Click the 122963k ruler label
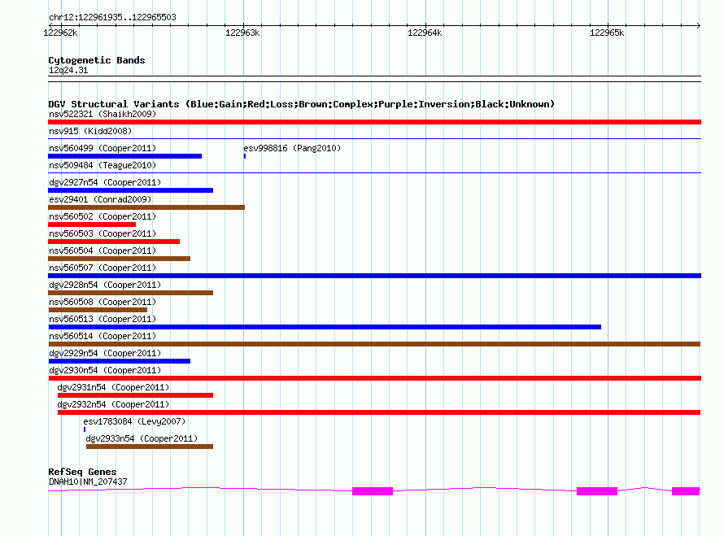 coord(242,33)
